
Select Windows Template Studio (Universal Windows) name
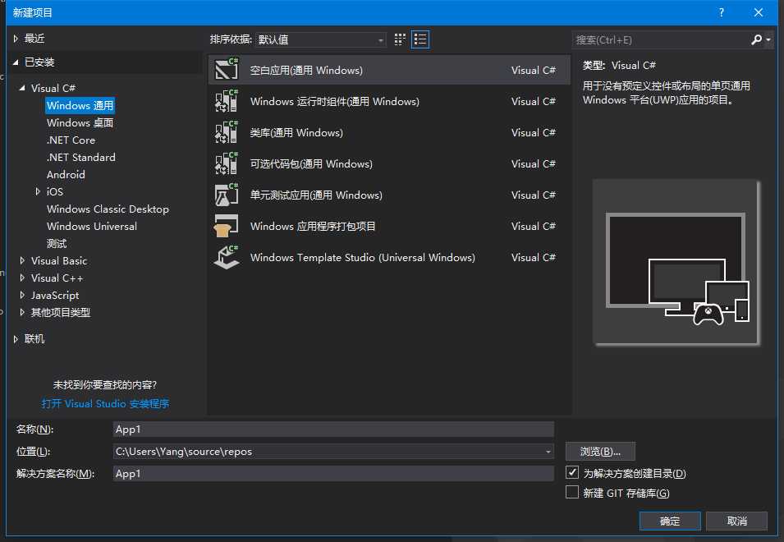click(363, 258)
